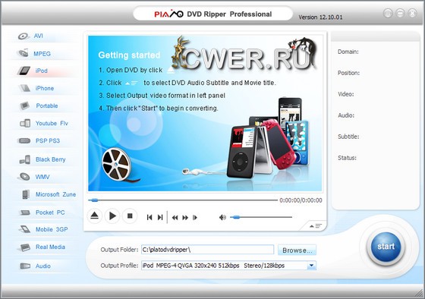
Task: Pick the Black Berry phone icon
Action: tap(25, 159)
